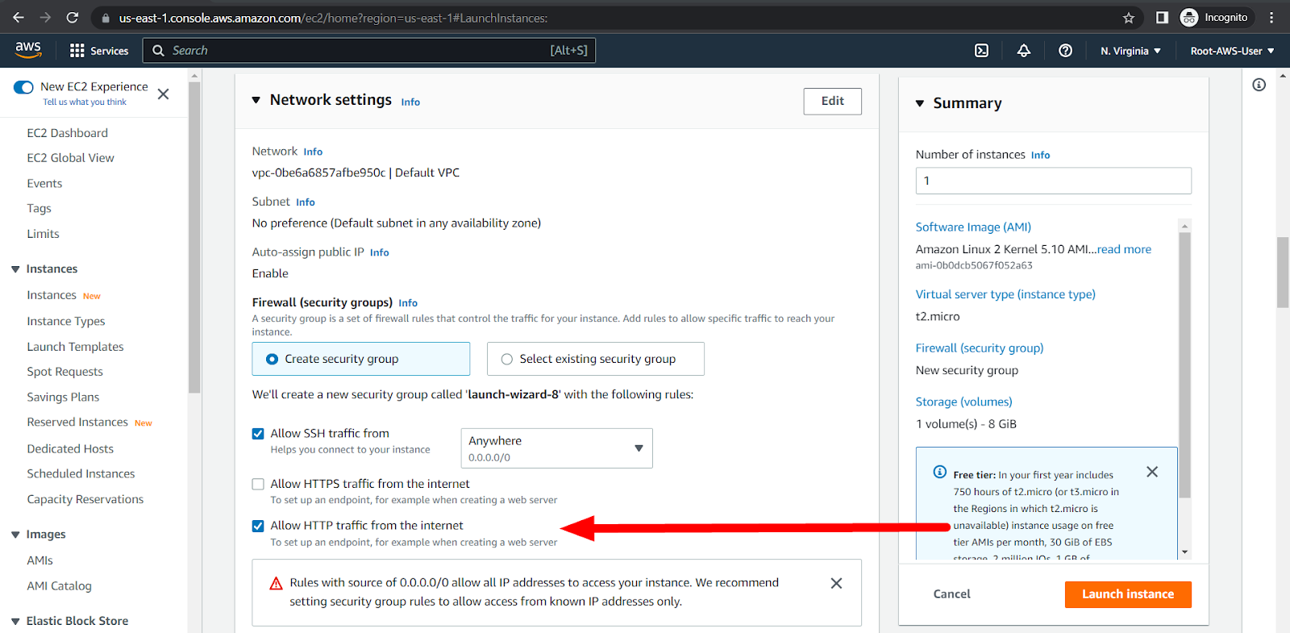The width and height of the screenshot is (1290, 633).
Task: Open the help question mark menu
Action: [x=1065, y=51]
